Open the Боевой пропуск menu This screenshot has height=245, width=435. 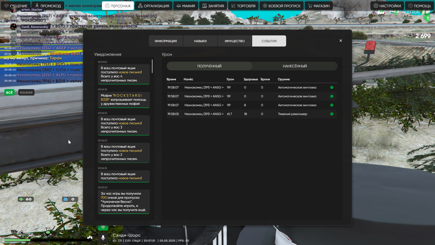(281, 6)
